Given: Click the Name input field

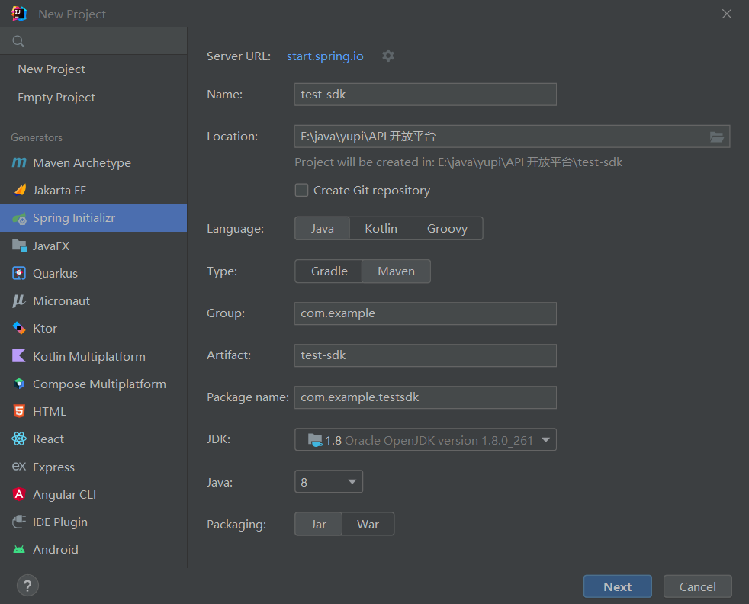Looking at the screenshot, I should click(x=425, y=95).
